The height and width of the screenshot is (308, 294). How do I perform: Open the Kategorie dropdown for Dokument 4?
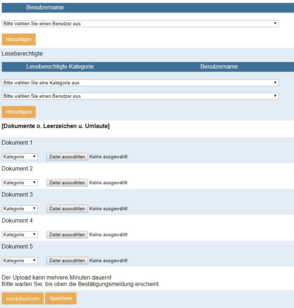(x=20, y=235)
